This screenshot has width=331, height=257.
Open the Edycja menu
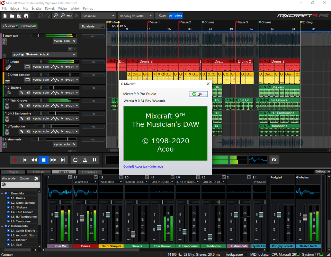tap(14, 8)
